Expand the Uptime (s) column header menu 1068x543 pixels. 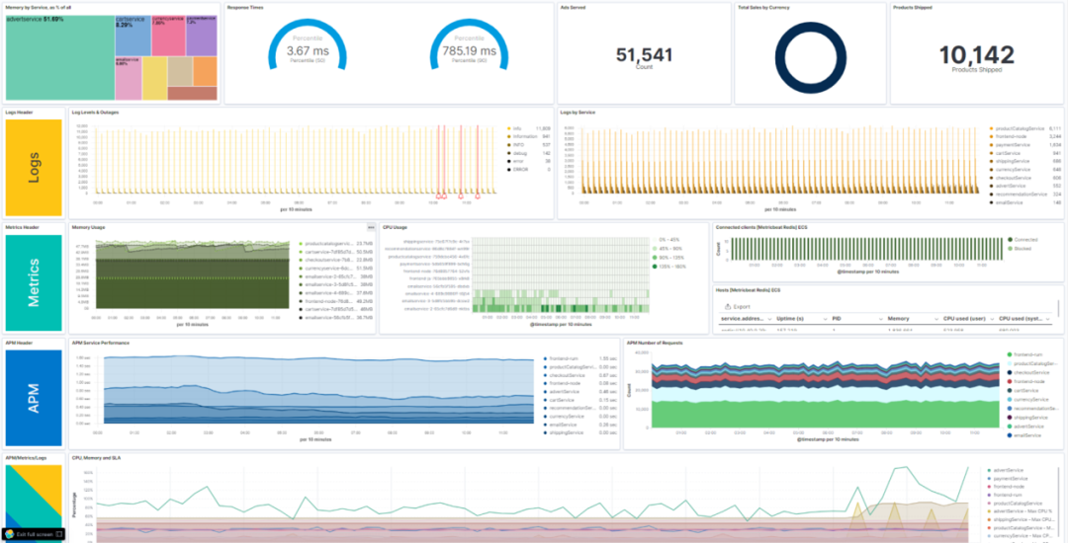coord(828,319)
